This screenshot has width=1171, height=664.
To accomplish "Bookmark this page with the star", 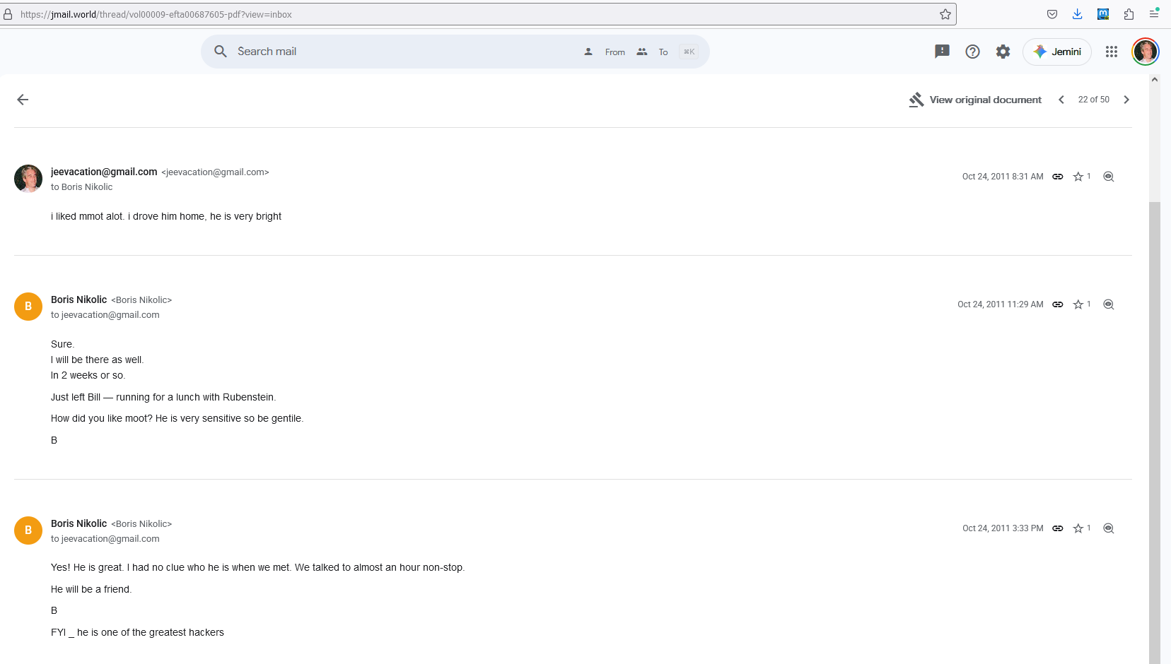I will [x=945, y=14].
